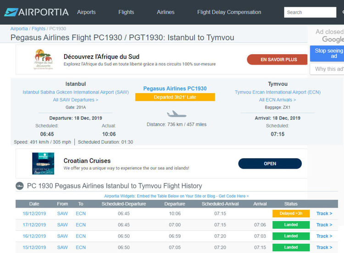This screenshot has width=344, height=253.
Task: Track the 18/12/2019 flight
Action: click(x=324, y=214)
